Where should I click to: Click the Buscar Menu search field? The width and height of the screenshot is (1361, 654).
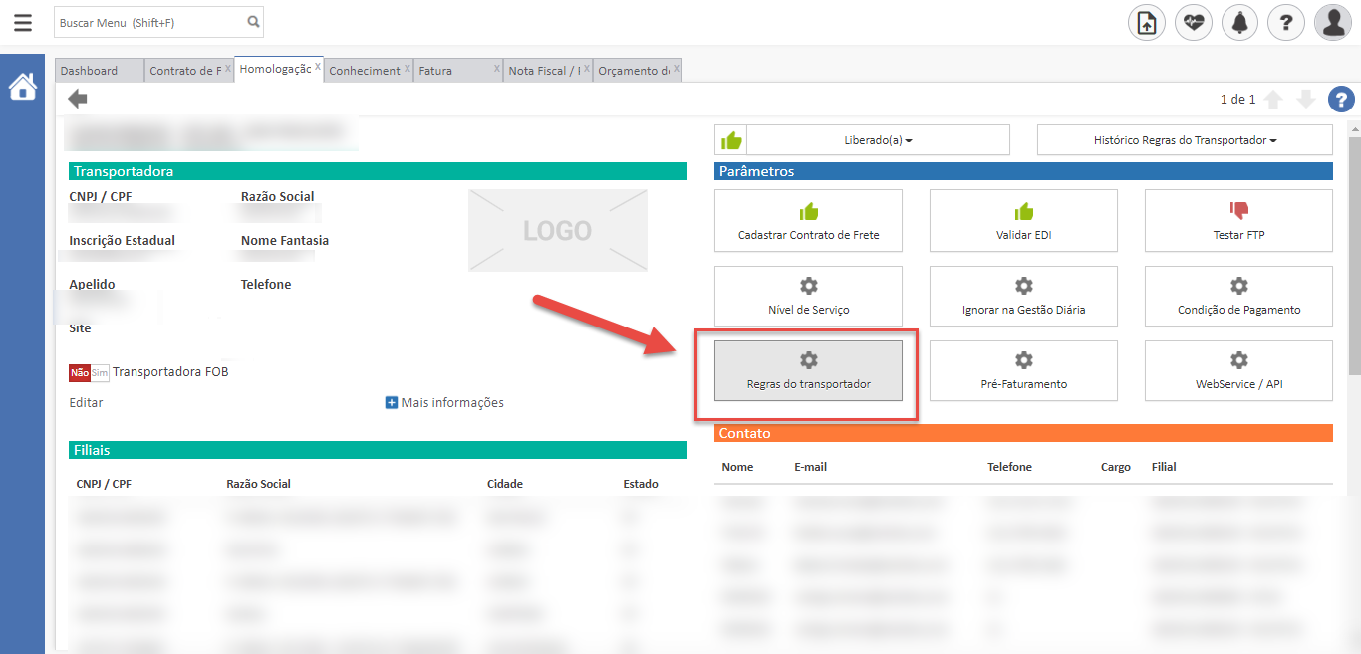149,22
